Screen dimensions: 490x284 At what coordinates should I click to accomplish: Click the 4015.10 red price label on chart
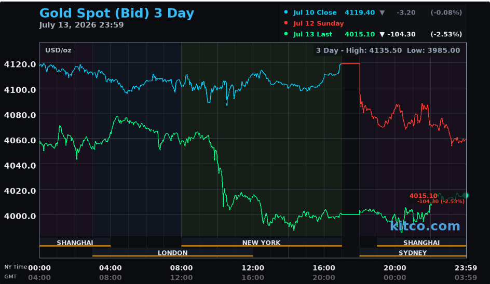pyautogui.click(x=424, y=196)
